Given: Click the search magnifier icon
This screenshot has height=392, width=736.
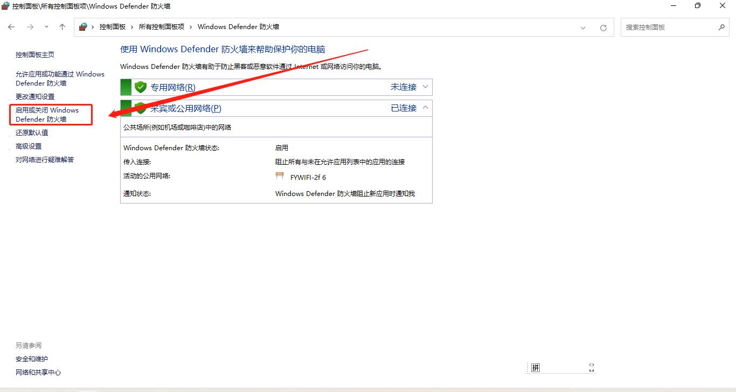Looking at the screenshot, I should coord(721,27).
